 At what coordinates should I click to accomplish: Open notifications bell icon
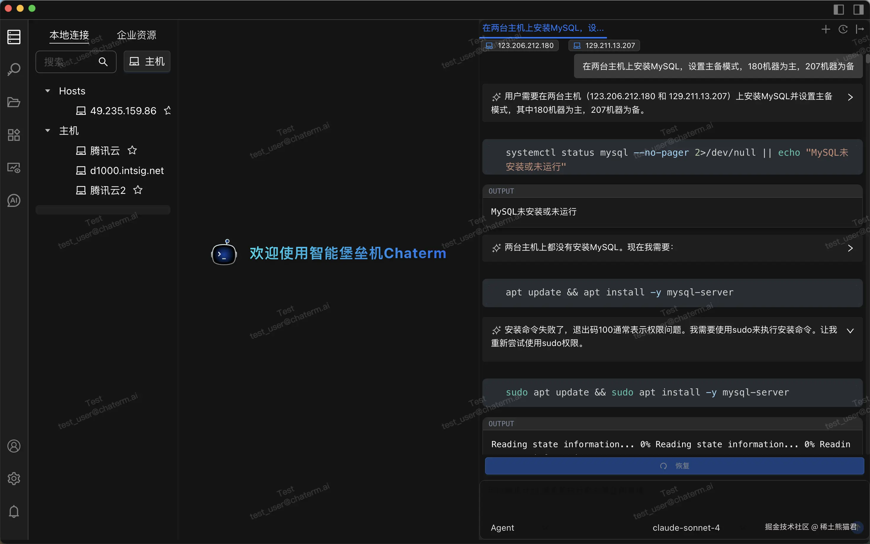tap(14, 511)
